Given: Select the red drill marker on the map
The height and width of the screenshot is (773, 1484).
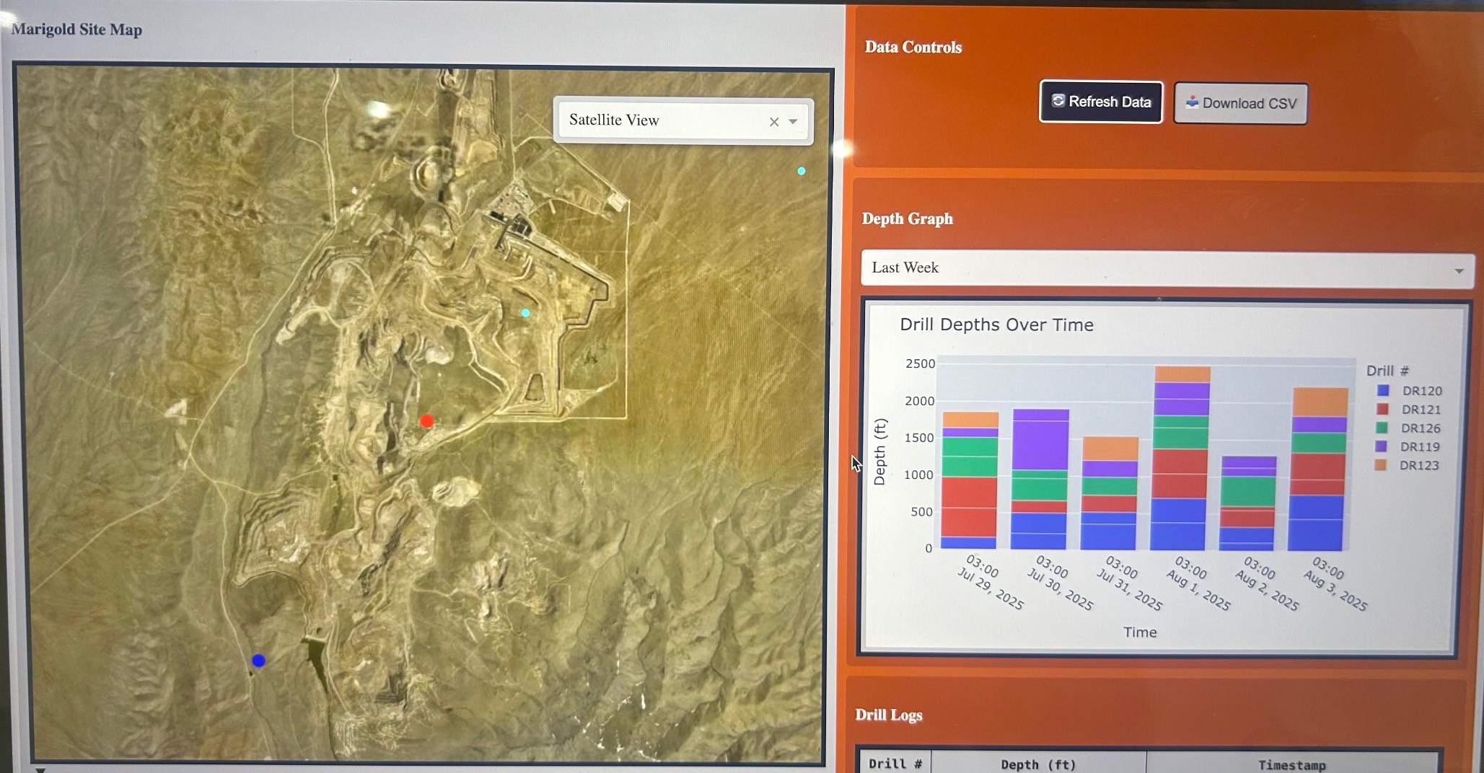Looking at the screenshot, I should [x=427, y=421].
